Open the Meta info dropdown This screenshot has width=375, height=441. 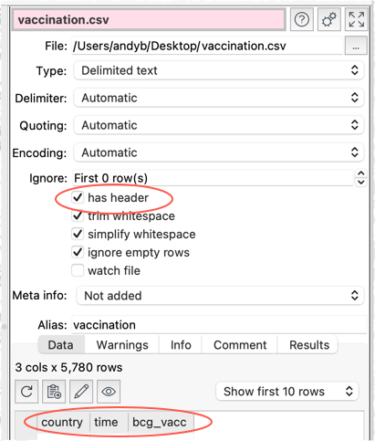click(x=220, y=296)
